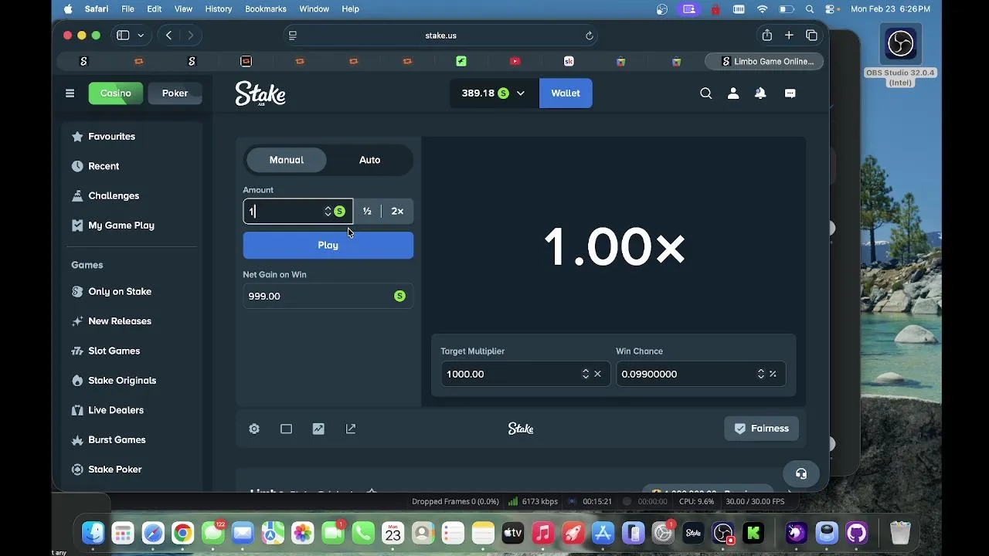Click the stake.us address bar
The width and height of the screenshot is (989, 556).
440,36
